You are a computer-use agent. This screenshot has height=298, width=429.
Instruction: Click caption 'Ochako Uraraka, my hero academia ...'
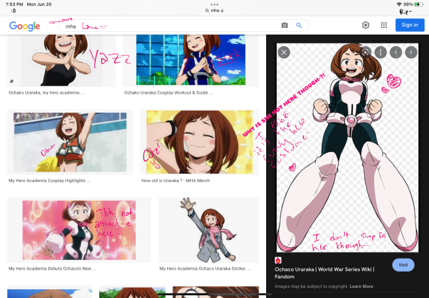click(47, 93)
